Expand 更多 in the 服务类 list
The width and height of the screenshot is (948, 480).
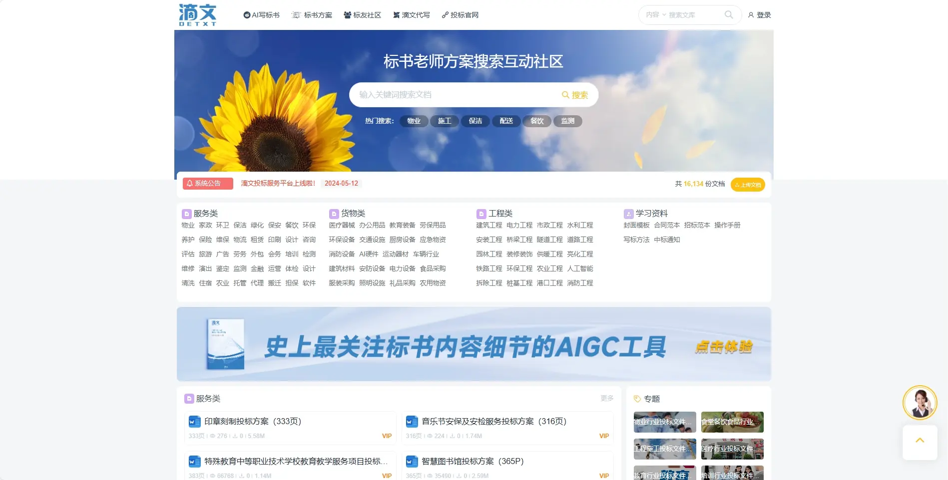pyautogui.click(x=607, y=398)
